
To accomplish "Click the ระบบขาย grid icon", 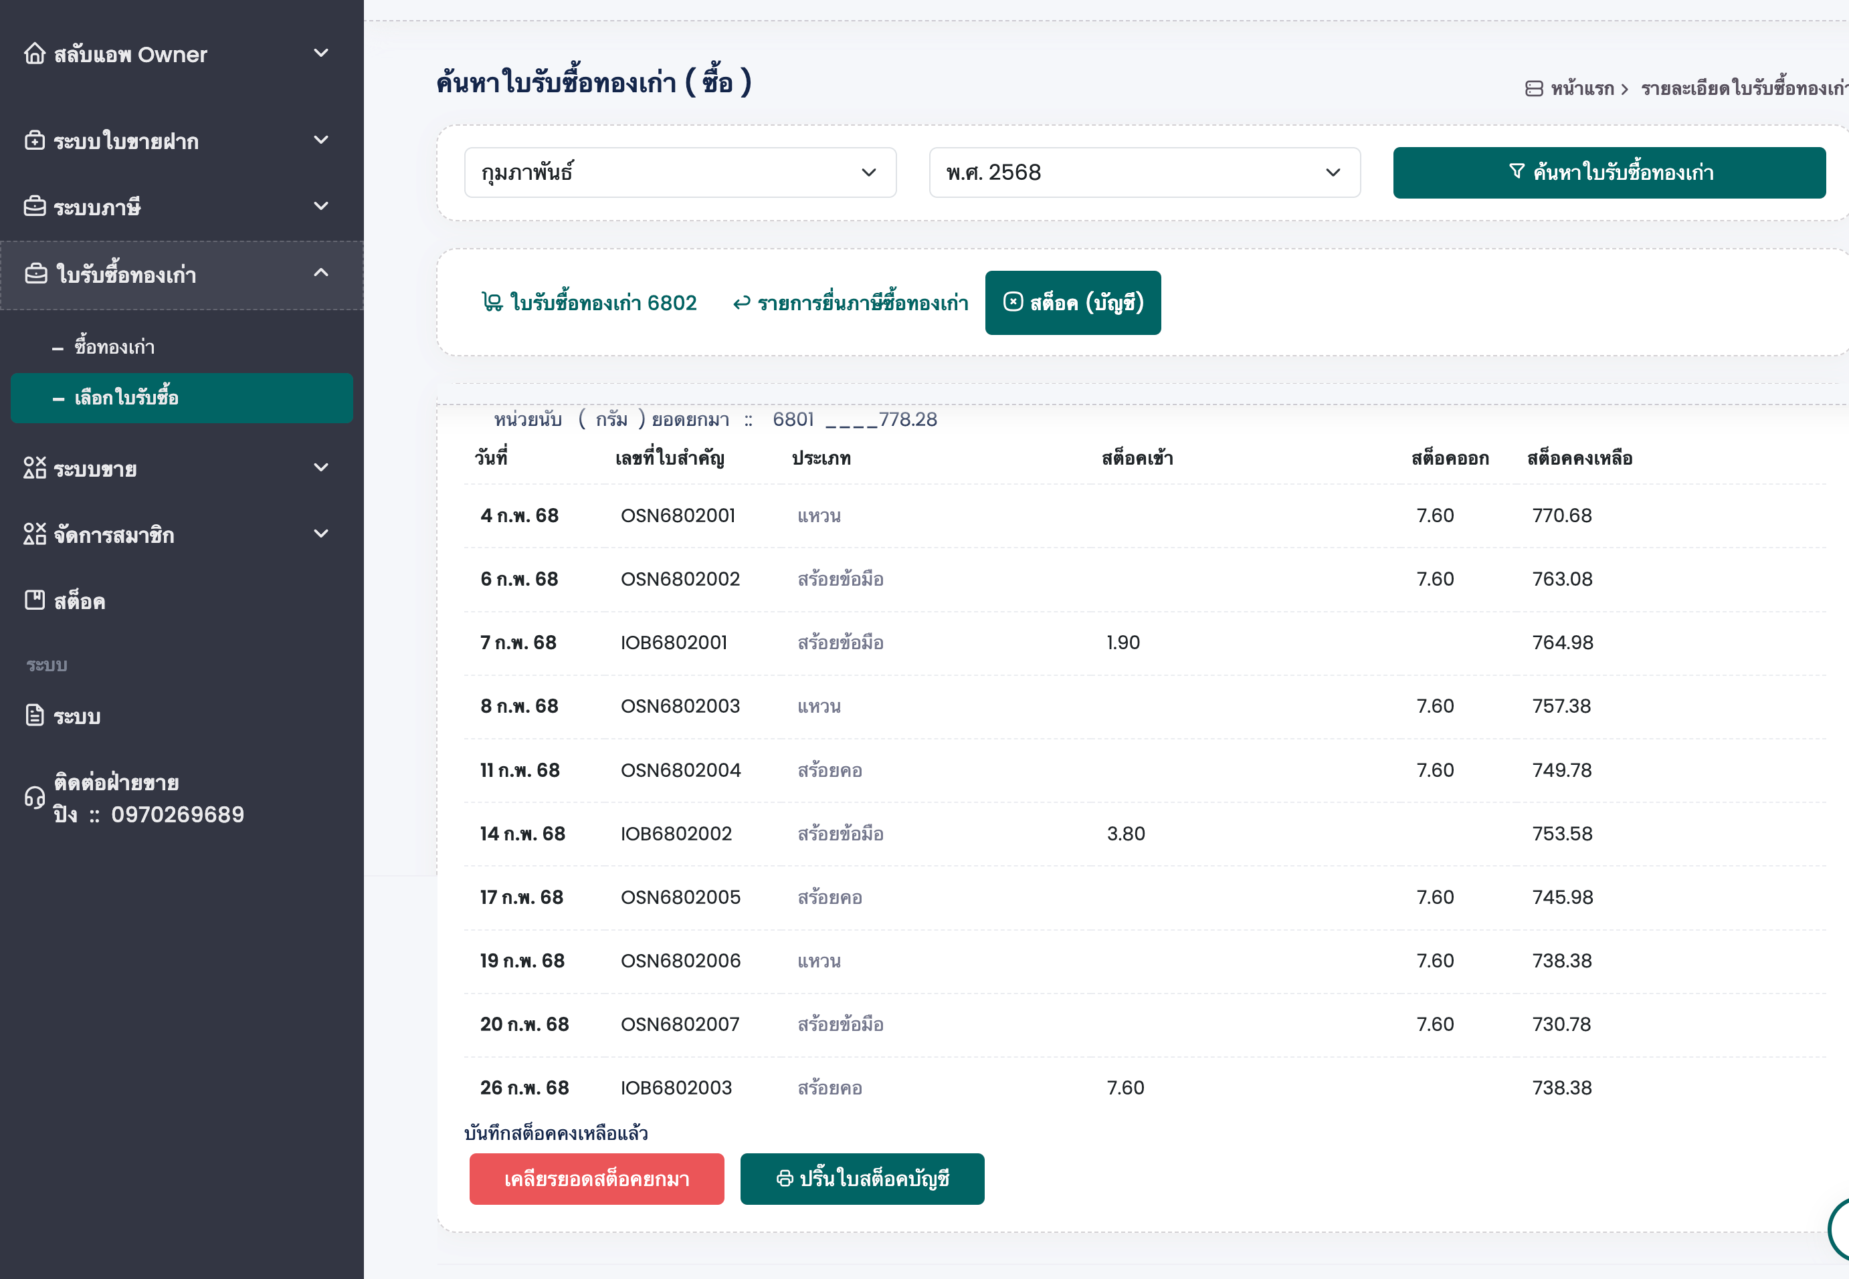I will [x=35, y=468].
